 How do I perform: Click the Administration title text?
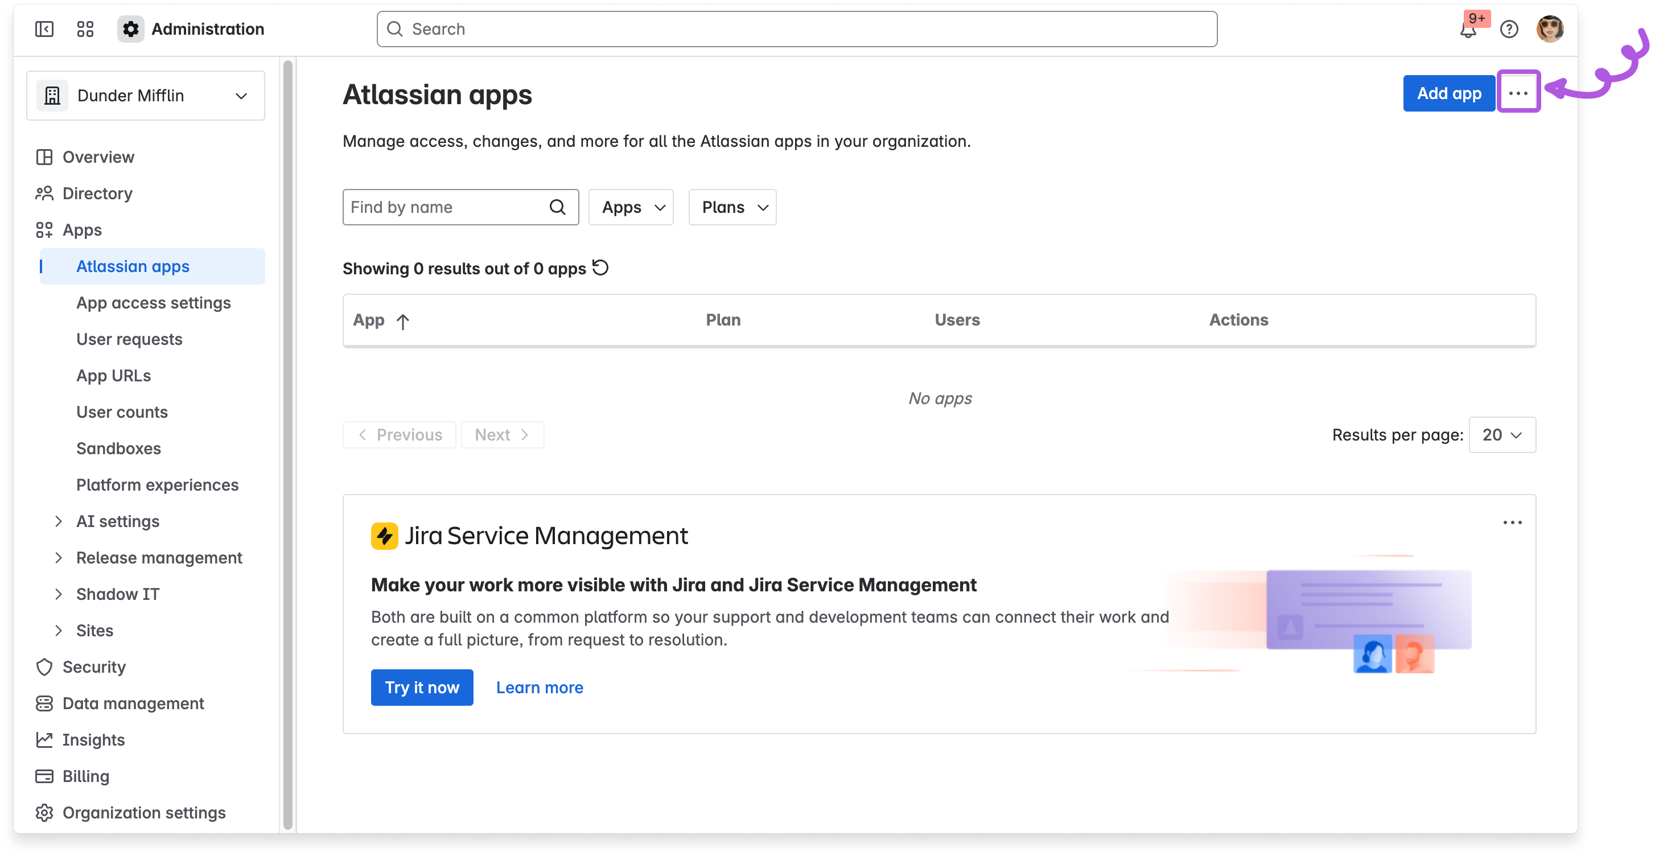coord(207,29)
